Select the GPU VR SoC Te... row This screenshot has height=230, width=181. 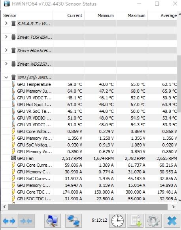(x=89, y=111)
